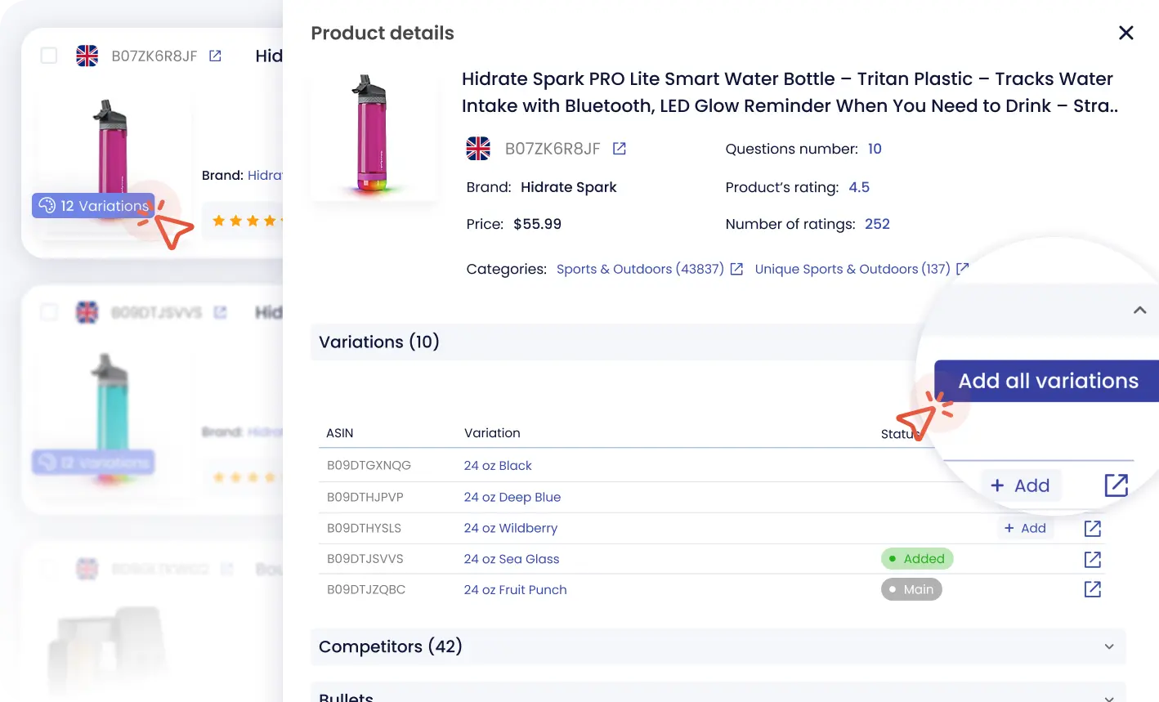Click ASIN text B09DTJZQBC
Screen dimensions: 1159x702
366,589
